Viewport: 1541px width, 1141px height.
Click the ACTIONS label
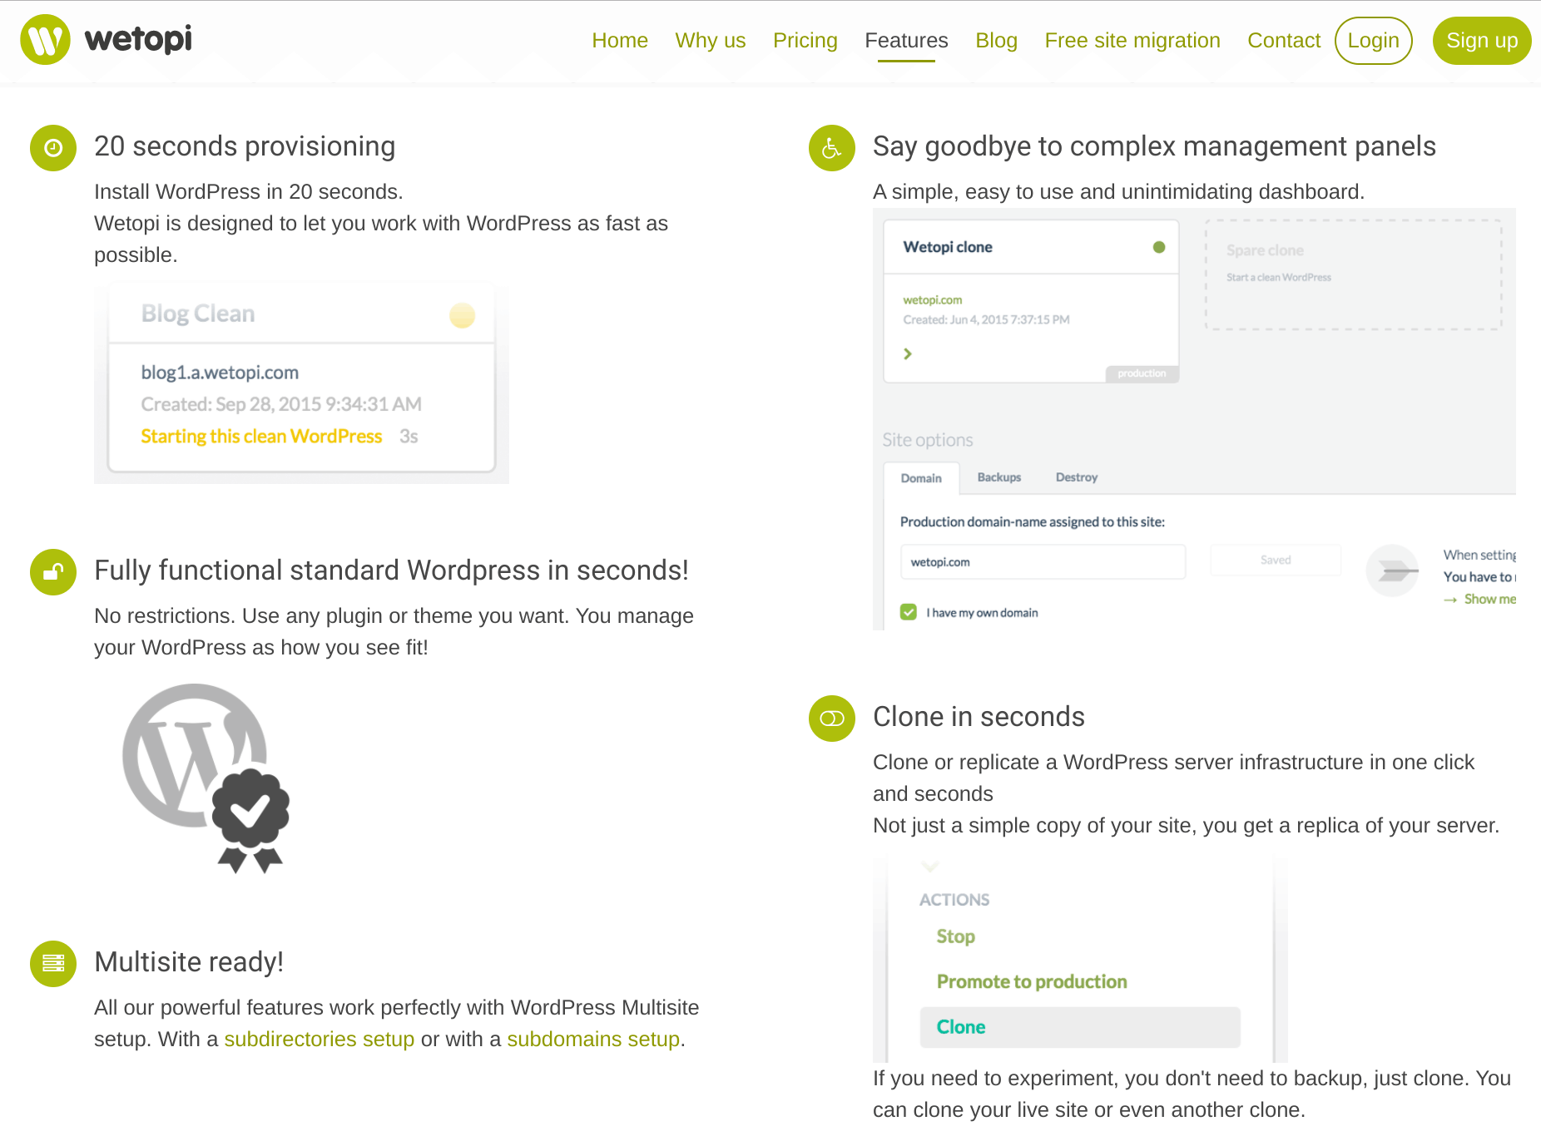954,900
